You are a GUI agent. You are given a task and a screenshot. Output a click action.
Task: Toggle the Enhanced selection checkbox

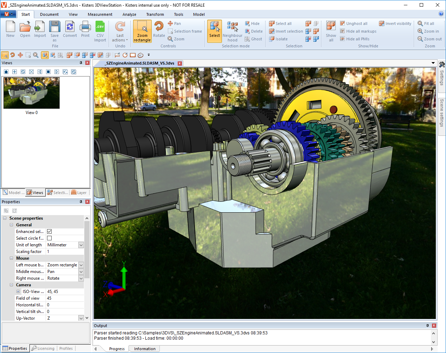click(x=50, y=232)
